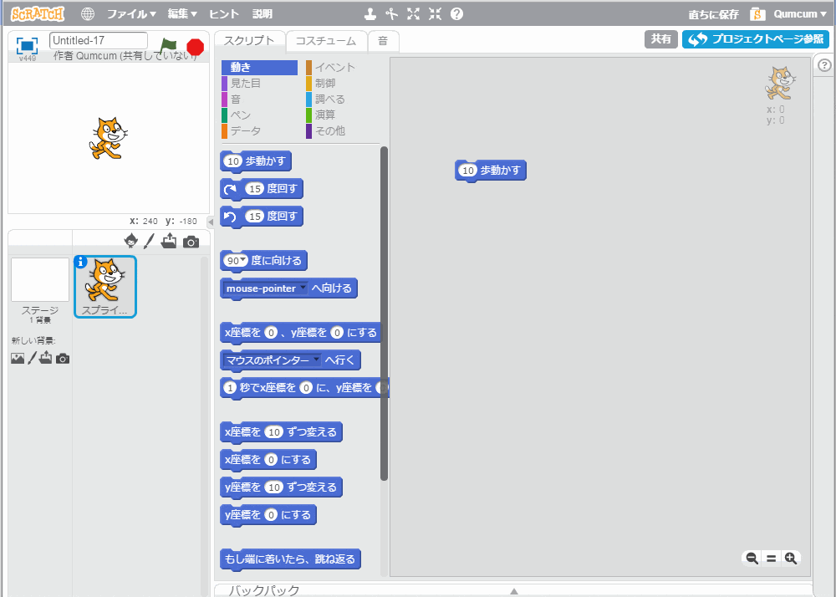The width and height of the screenshot is (836, 597).
Task: Click the block palette vertical scrollbar
Action: [384, 314]
